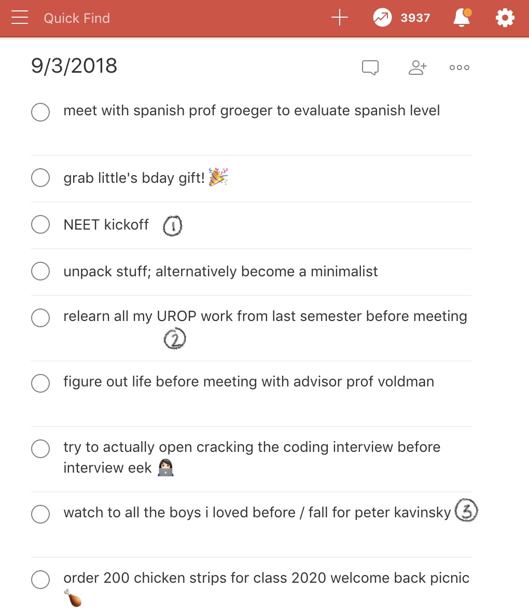Click the 9/3/2018 project title
This screenshot has height=616, width=529.
[x=74, y=65]
